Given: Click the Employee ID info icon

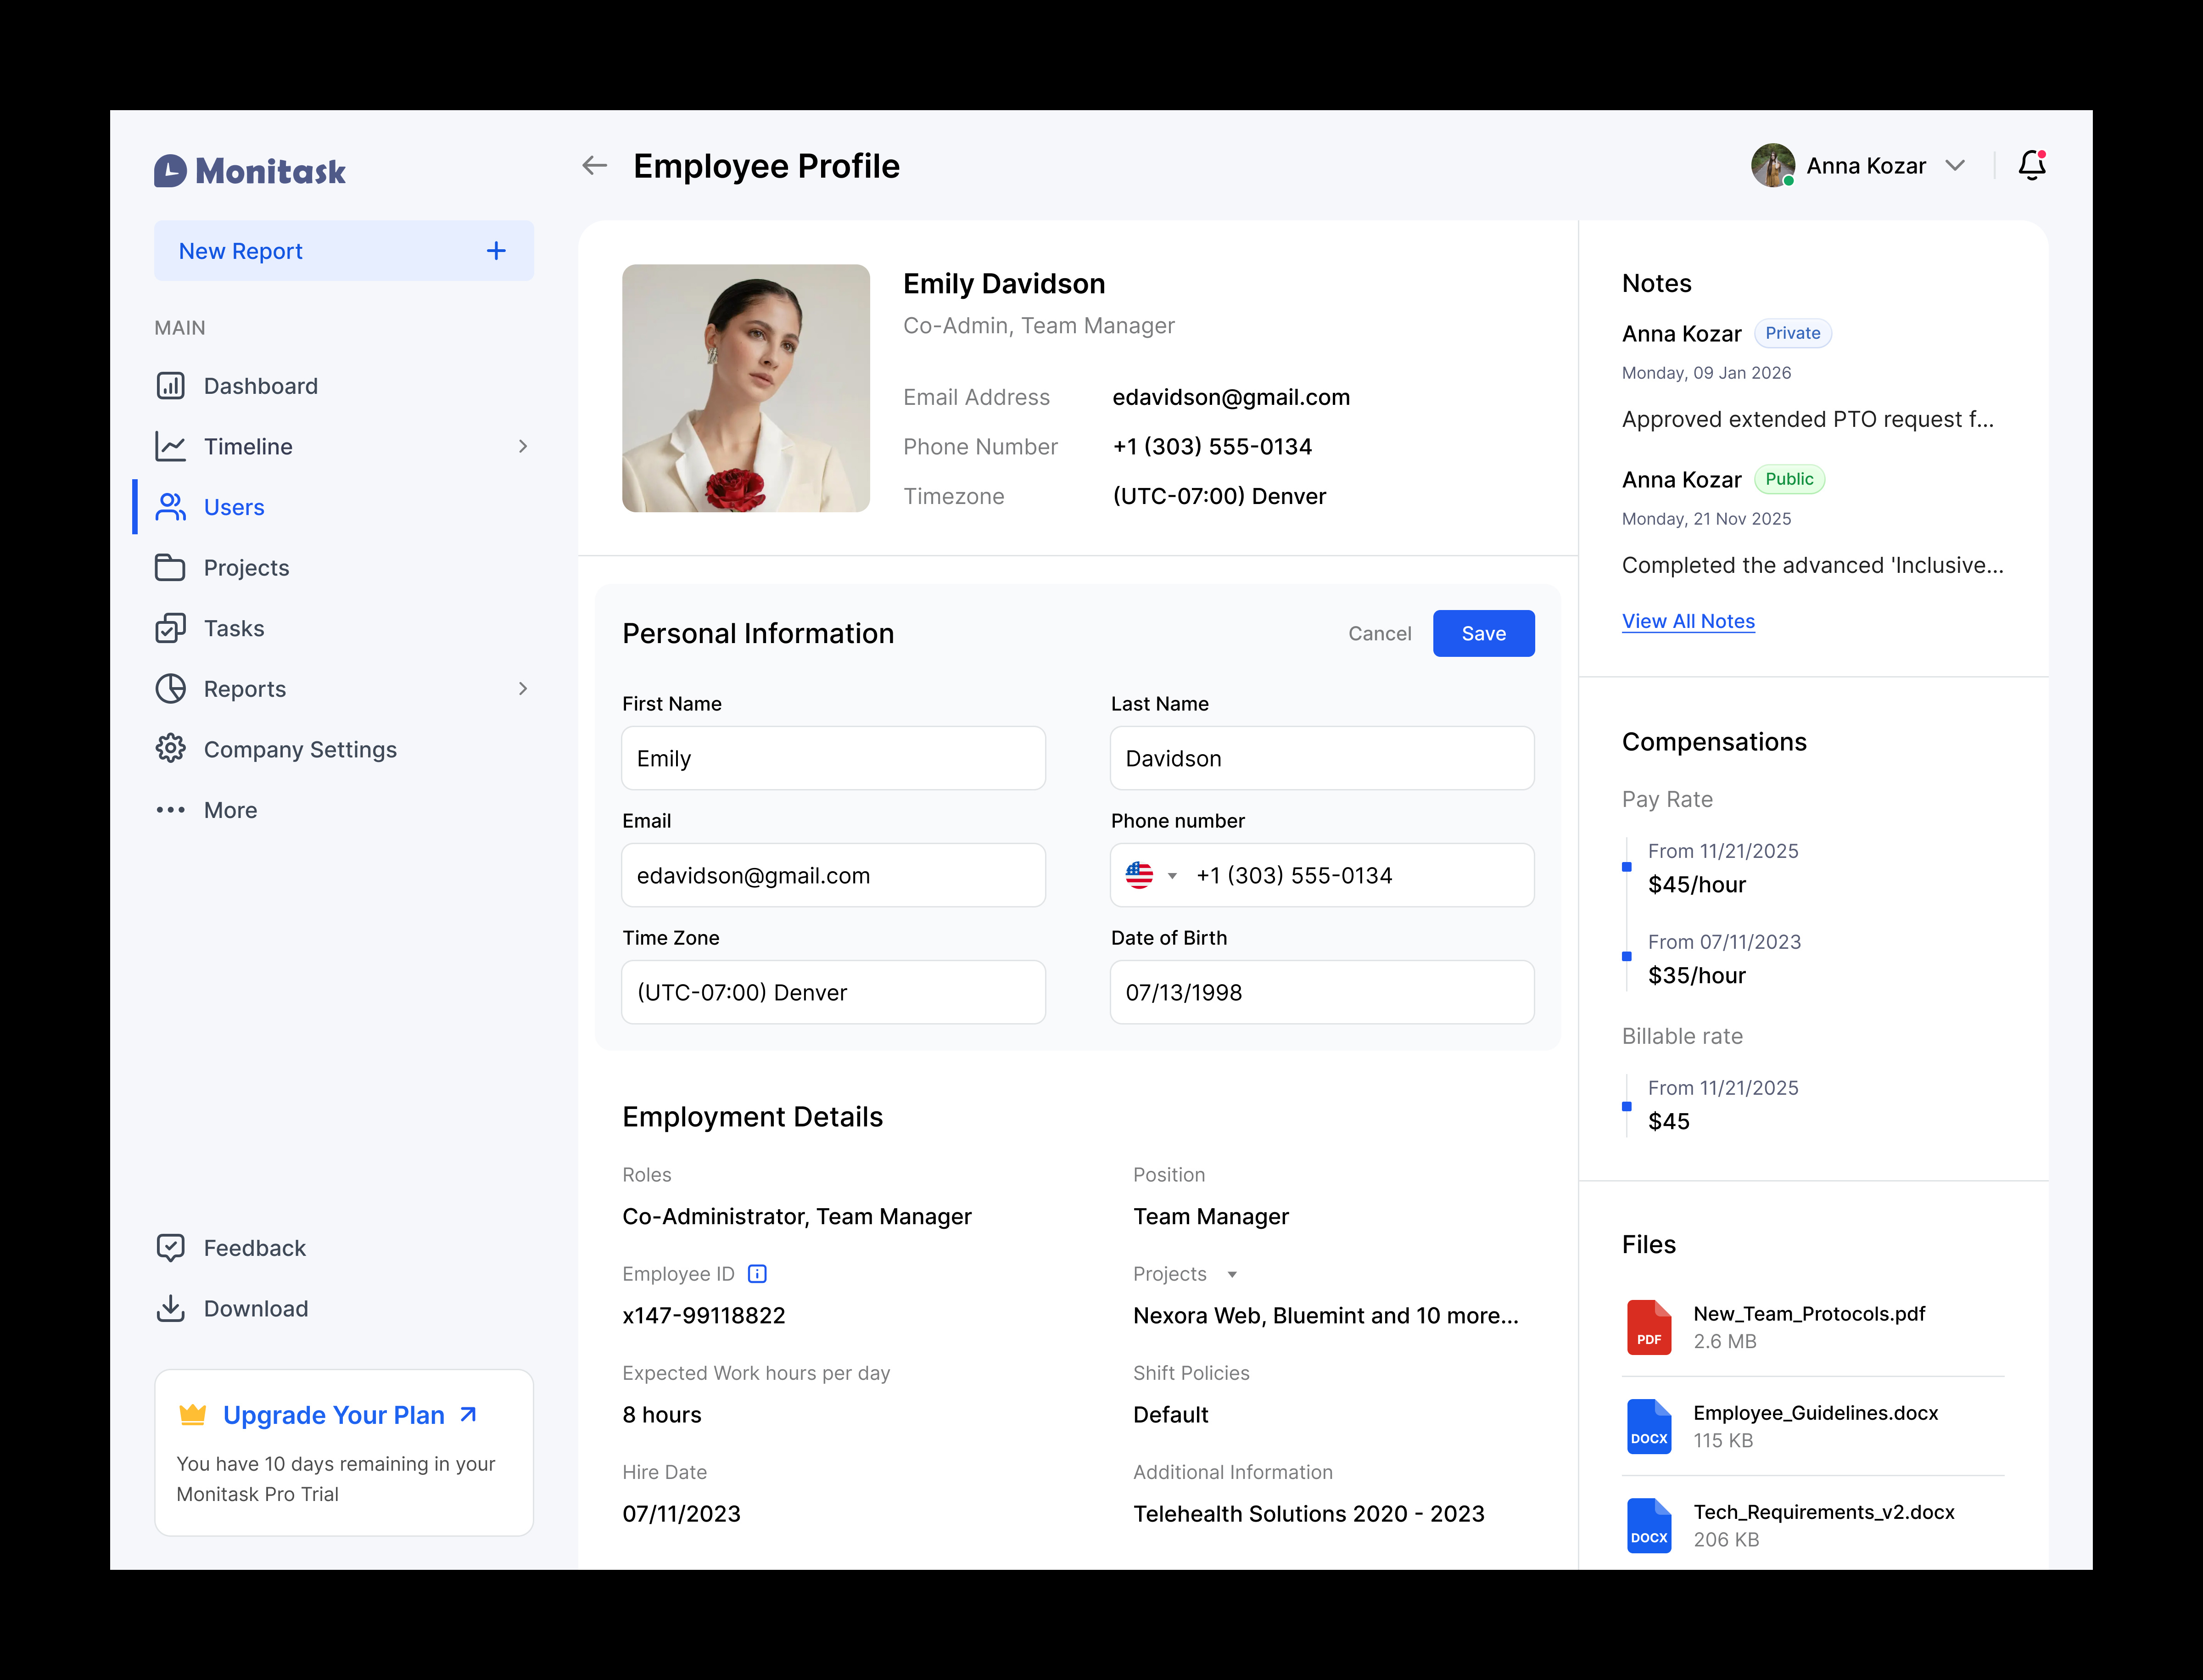Looking at the screenshot, I should (757, 1273).
